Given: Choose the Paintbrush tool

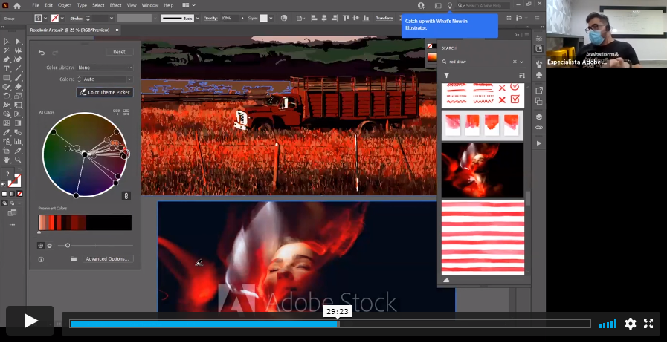Looking at the screenshot, I should pos(18,78).
